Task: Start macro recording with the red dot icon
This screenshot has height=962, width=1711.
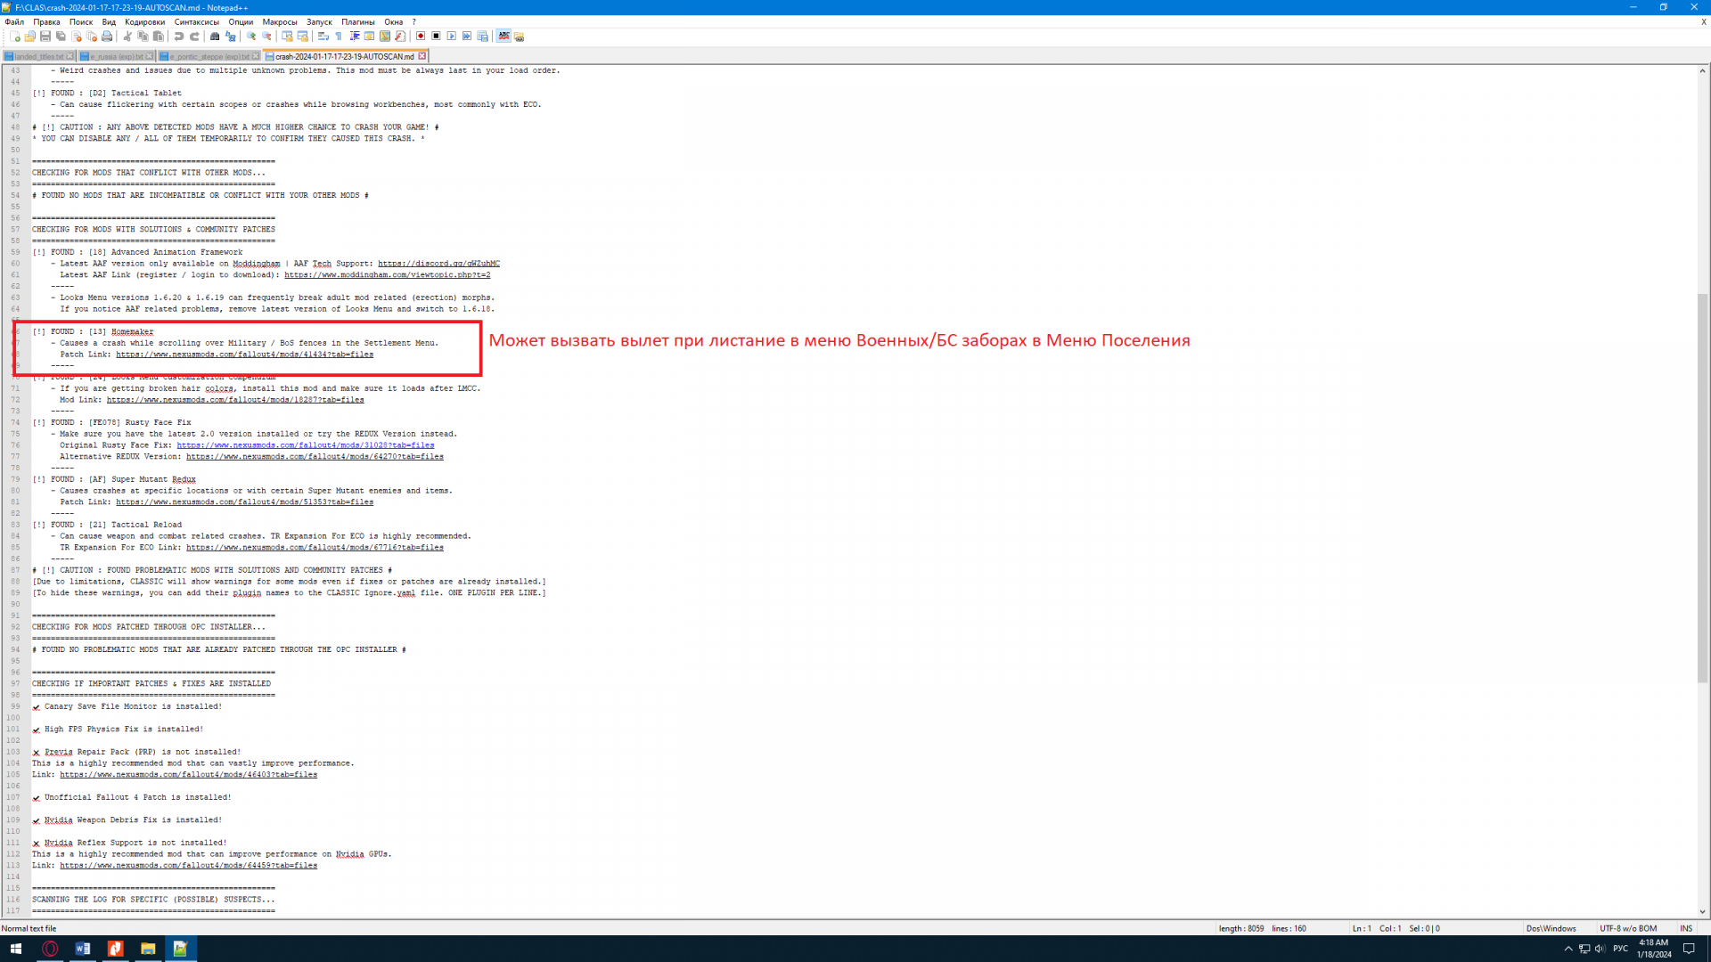Action: click(421, 37)
